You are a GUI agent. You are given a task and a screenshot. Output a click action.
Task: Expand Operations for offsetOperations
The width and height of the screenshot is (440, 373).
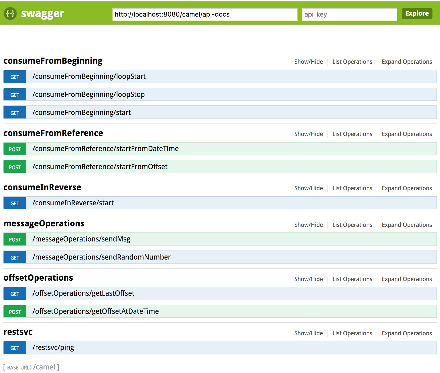407,279
